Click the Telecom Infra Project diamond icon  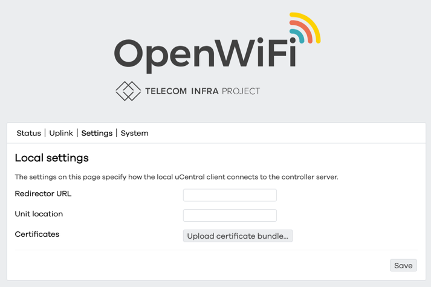pos(128,91)
